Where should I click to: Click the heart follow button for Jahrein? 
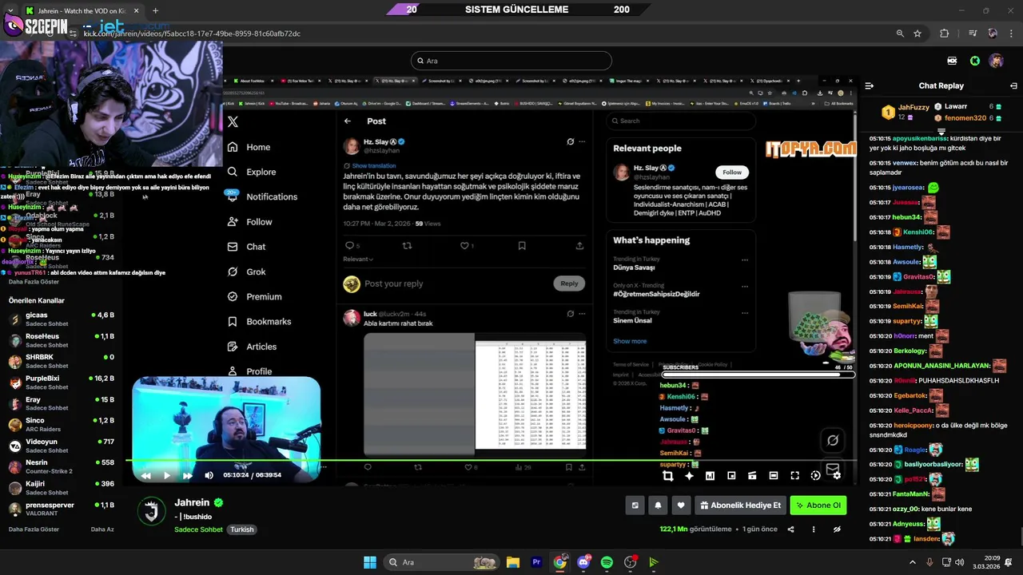681,506
